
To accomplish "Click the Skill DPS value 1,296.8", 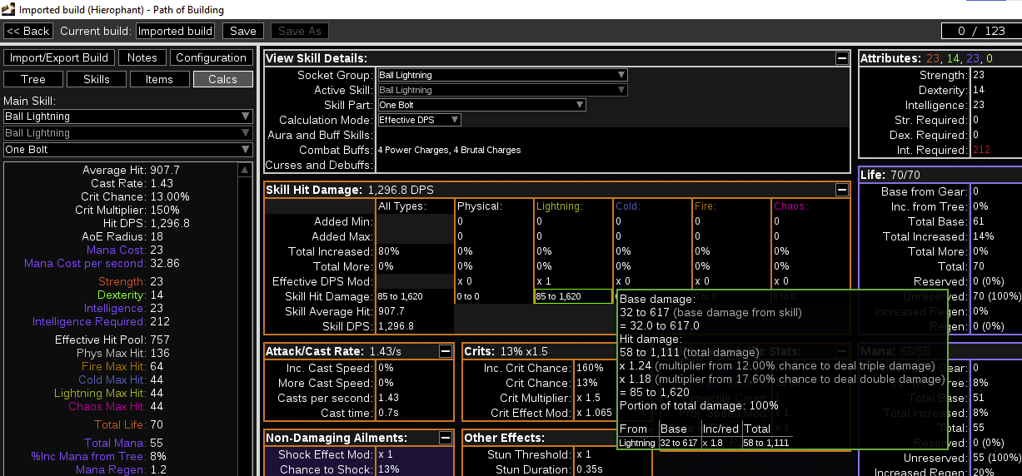I will [396, 326].
